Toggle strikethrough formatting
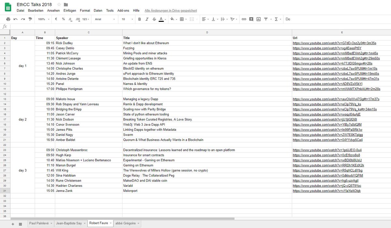Screen dimensions: 391x228 coord(154,19)
